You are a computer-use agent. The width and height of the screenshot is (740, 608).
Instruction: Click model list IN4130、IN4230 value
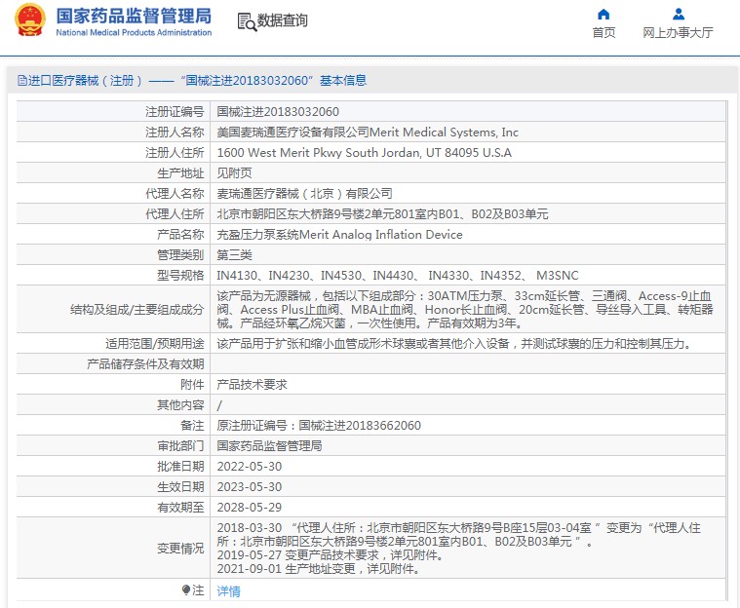pos(398,276)
